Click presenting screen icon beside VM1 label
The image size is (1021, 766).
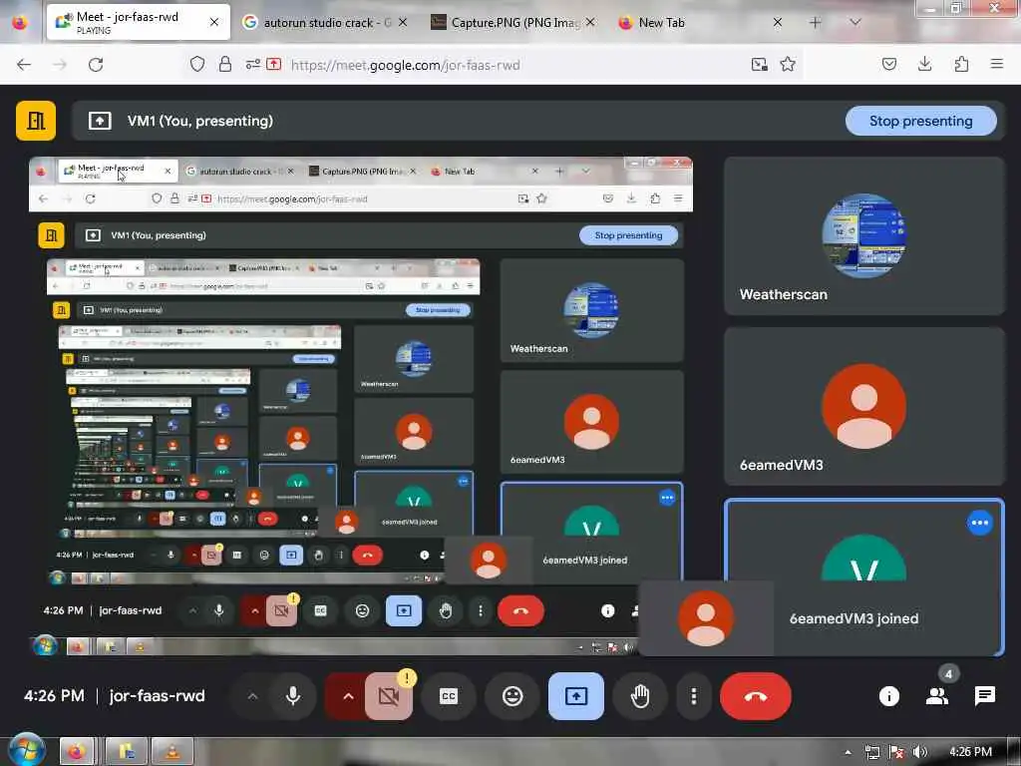pos(100,121)
